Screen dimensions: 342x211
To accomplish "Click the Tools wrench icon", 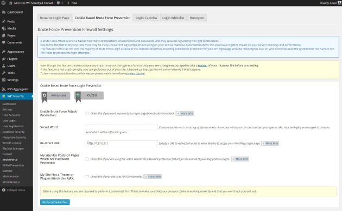I will 4,73.
